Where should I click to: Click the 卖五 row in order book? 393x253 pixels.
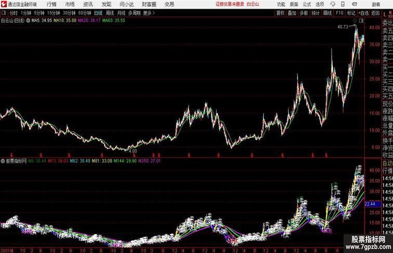pos(387,31)
